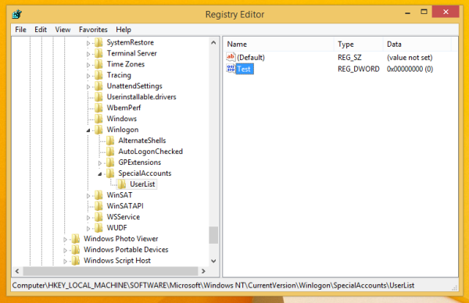Expand the Tracing key
Image resolution: width=469 pixels, height=303 pixels.
pos(88,76)
